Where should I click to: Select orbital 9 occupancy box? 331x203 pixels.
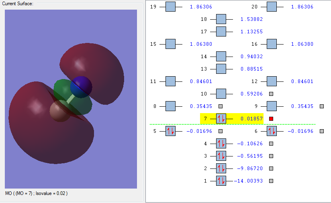pos(272,106)
